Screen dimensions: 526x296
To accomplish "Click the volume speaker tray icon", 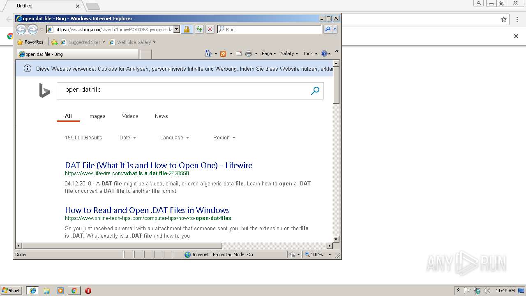I will click(487, 291).
